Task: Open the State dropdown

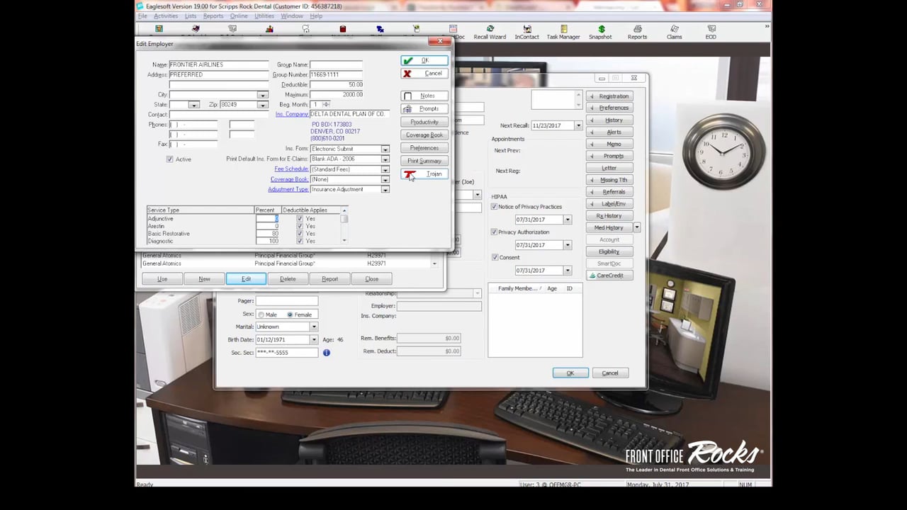Action: [193, 105]
